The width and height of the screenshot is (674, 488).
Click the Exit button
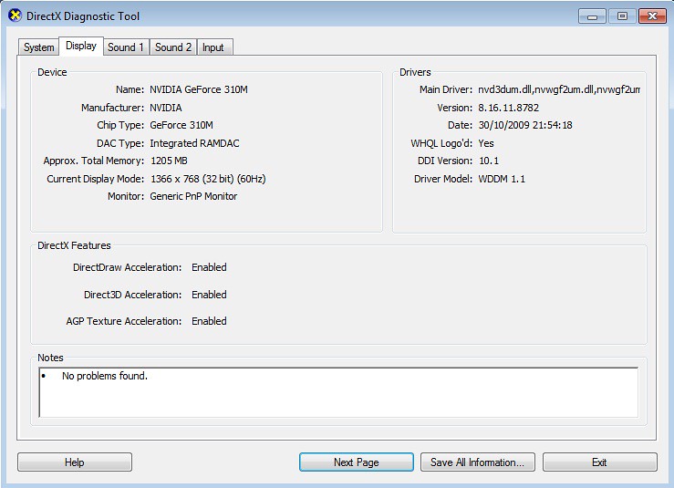(599, 462)
